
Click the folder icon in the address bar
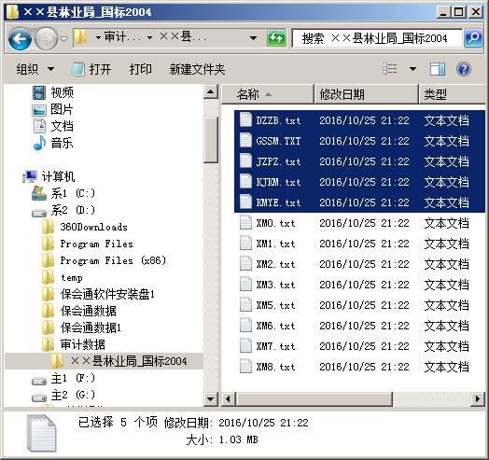point(81,37)
